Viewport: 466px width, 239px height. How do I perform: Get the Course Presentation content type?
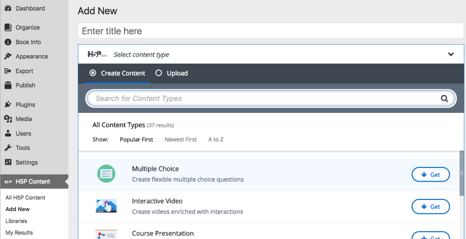pos(431,236)
